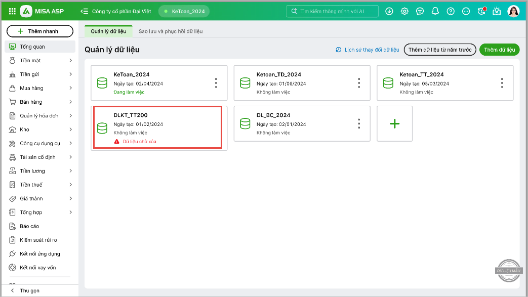Open the notifications bell
The width and height of the screenshot is (528, 297).
point(435,11)
